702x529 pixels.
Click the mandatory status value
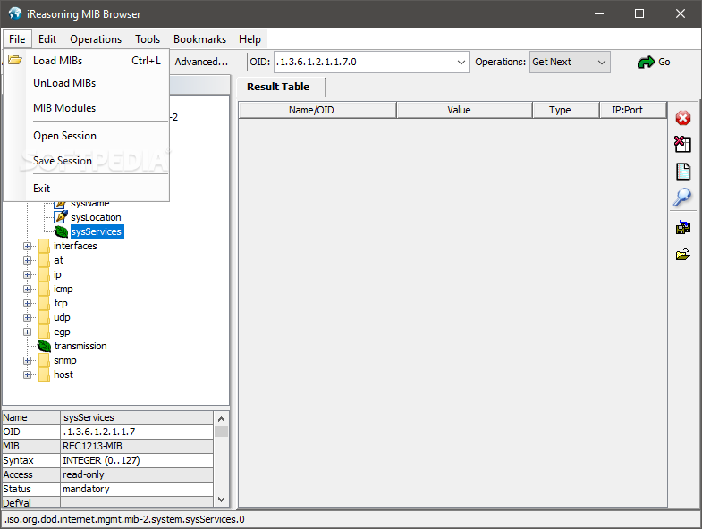coord(137,489)
